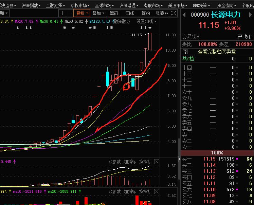The image size is (254, 205).
Task: Click 换指标 in the ma10 volume panel
Action: point(145,191)
